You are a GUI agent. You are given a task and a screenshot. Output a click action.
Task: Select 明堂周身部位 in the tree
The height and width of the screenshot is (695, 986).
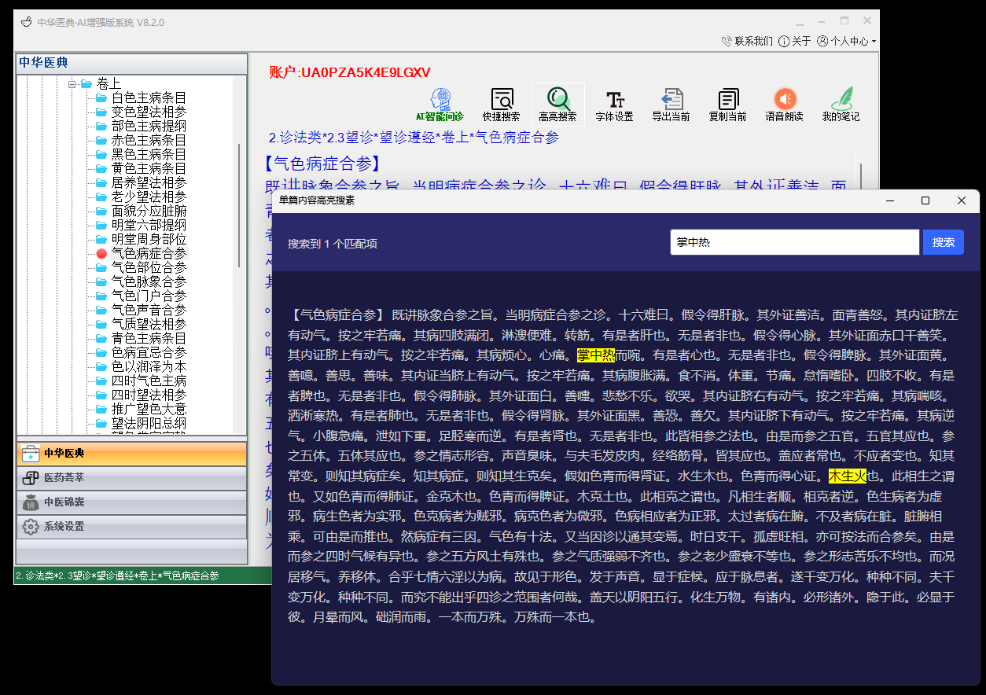point(149,239)
